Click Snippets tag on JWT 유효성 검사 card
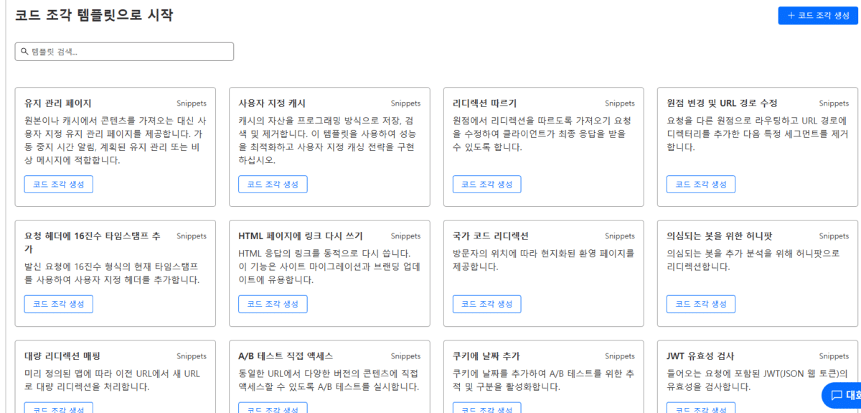 pos(834,356)
